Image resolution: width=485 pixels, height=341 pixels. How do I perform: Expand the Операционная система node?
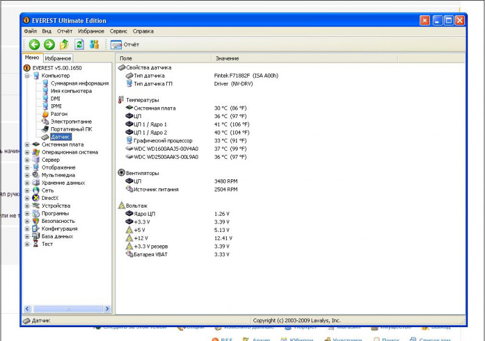[x=27, y=153]
